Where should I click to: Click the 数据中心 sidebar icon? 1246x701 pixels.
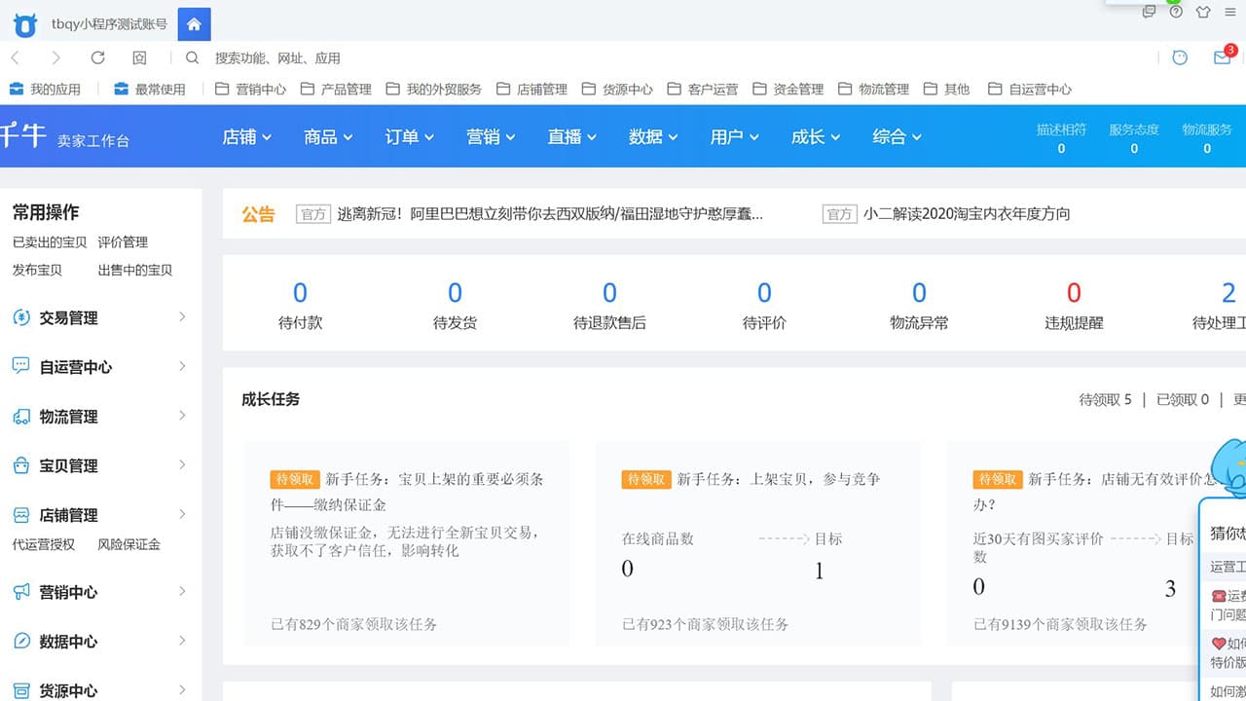coord(21,642)
